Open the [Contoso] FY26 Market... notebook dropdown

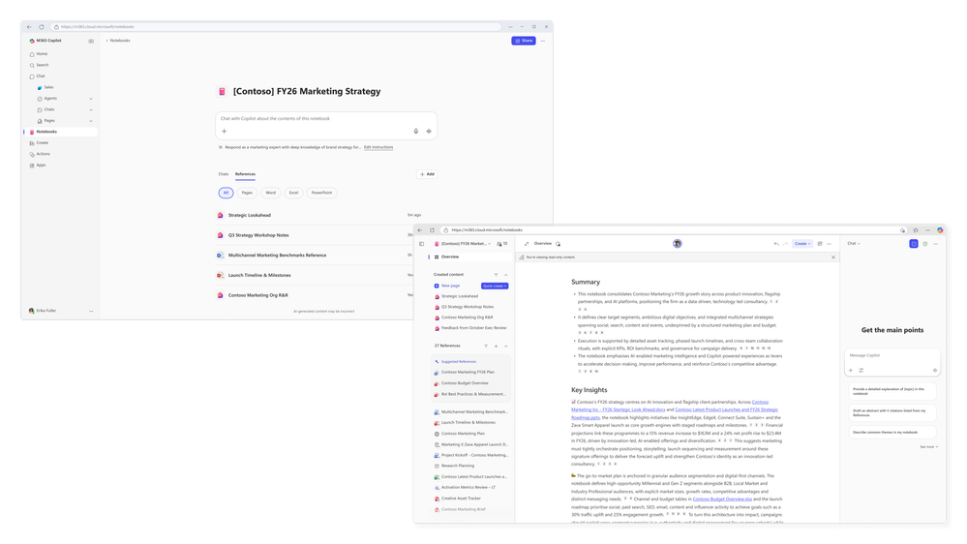(x=463, y=244)
